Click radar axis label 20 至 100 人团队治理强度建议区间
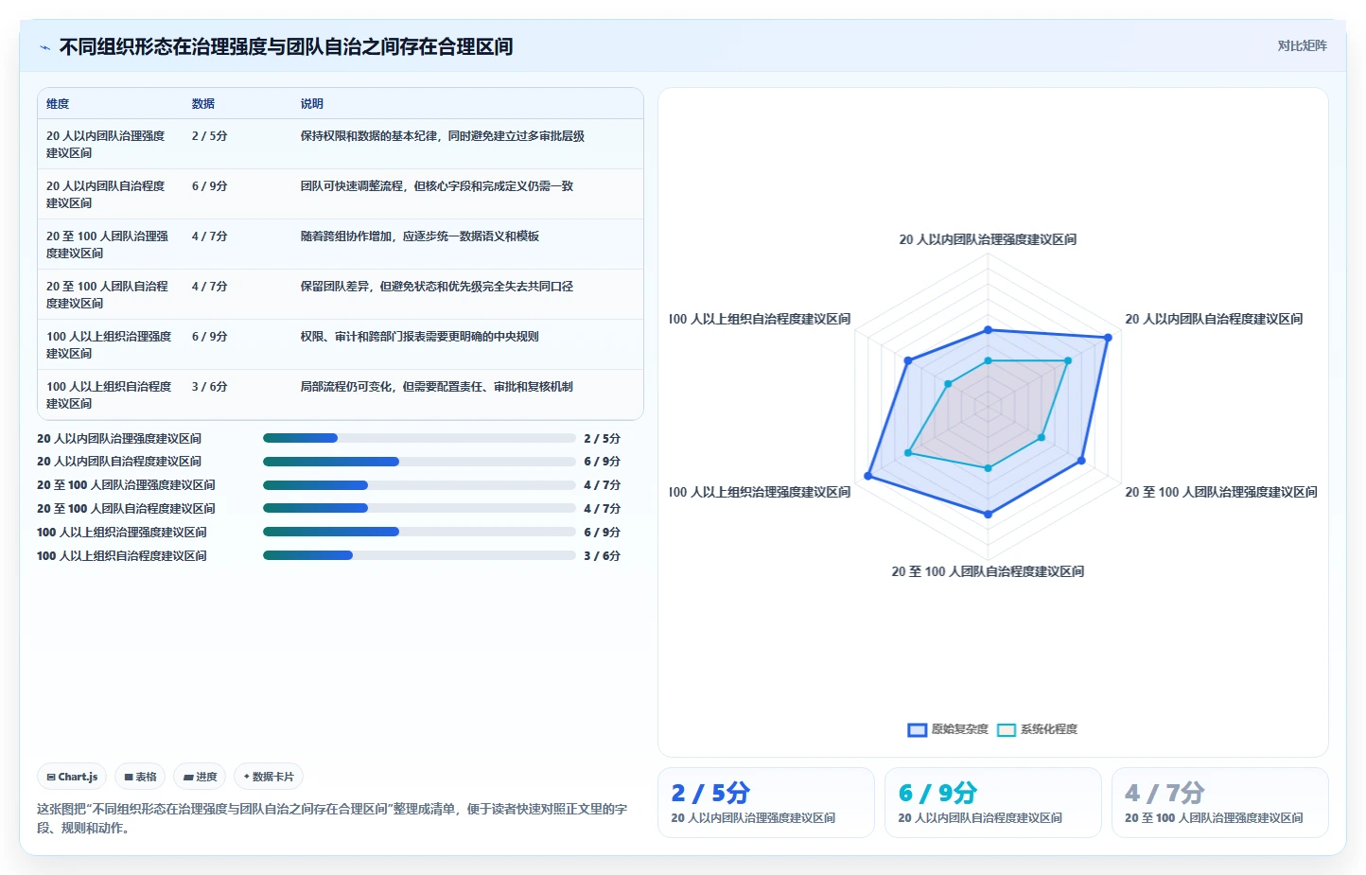The height and width of the screenshot is (875, 1366). pyautogui.click(x=1221, y=492)
